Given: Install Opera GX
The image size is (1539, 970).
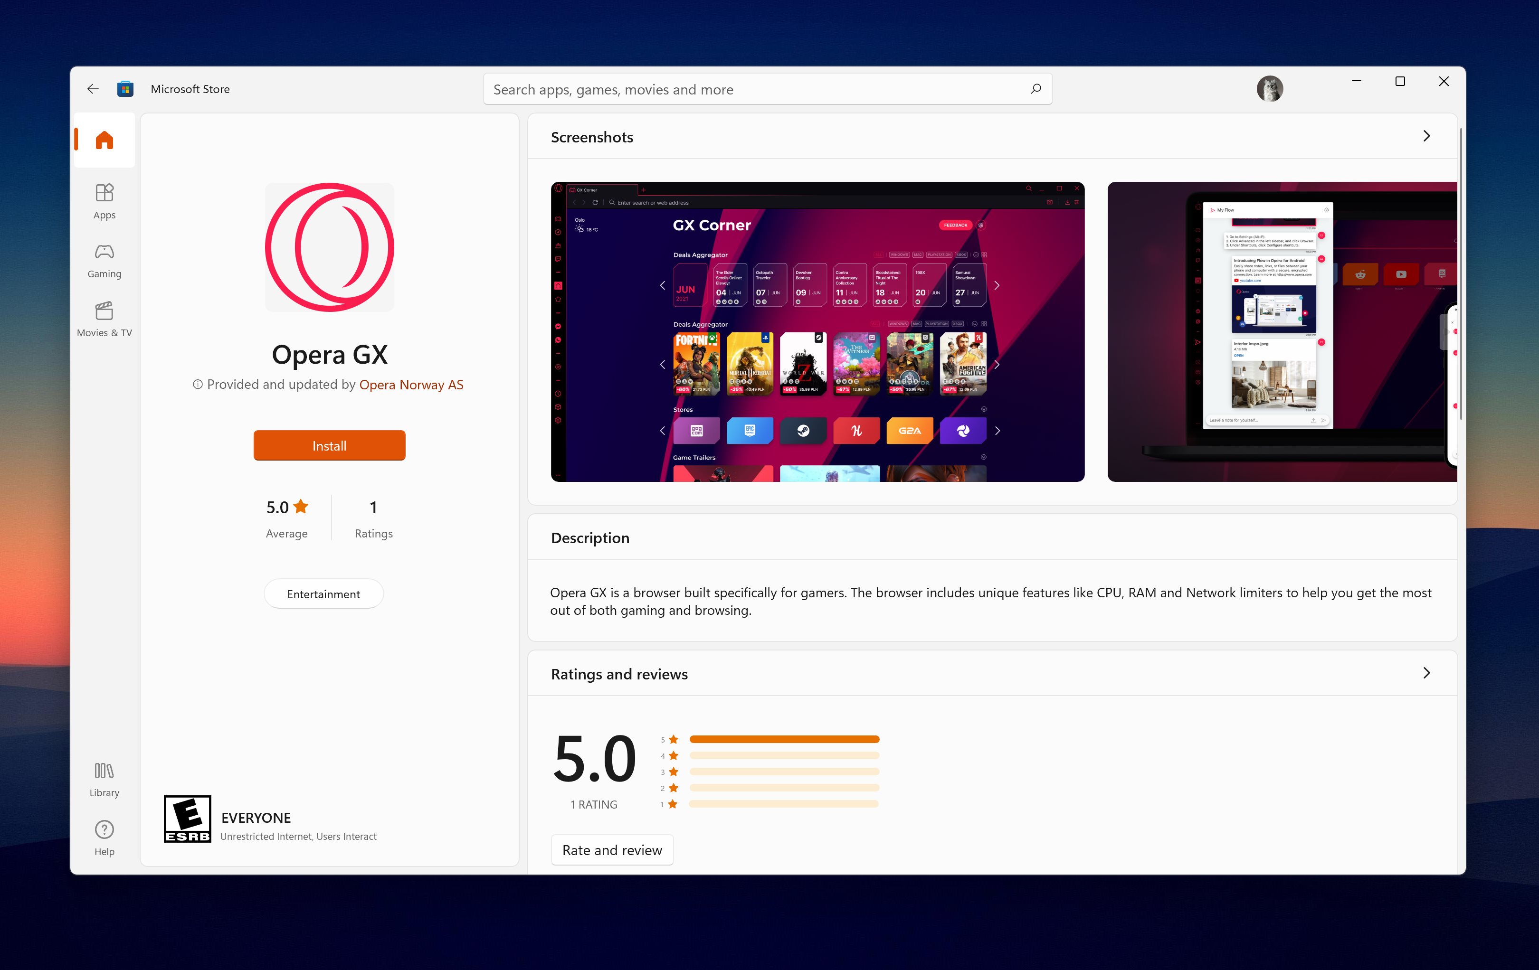Looking at the screenshot, I should tap(329, 445).
